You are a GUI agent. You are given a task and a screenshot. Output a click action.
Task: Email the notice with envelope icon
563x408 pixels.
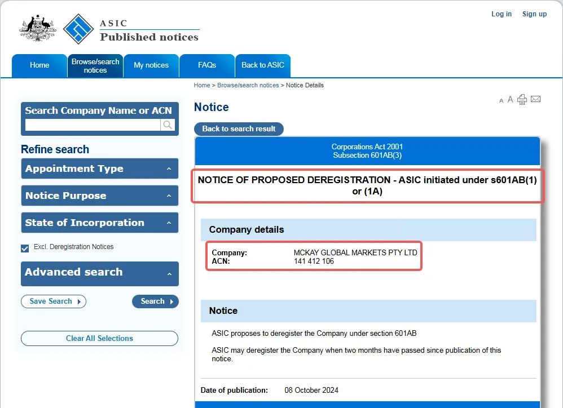point(536,99)
